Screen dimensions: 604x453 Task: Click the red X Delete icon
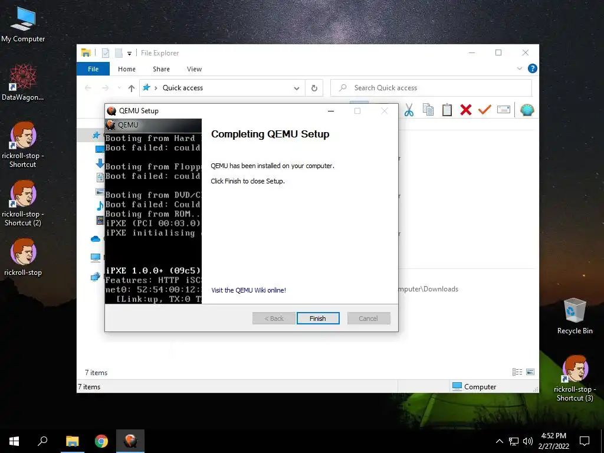click(466, 110)
